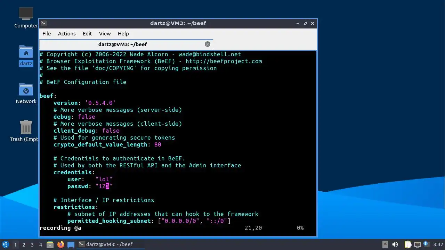Open the LXQt application menu
The height and width of the screenshot is (250, 445).
tap(5, 244)
